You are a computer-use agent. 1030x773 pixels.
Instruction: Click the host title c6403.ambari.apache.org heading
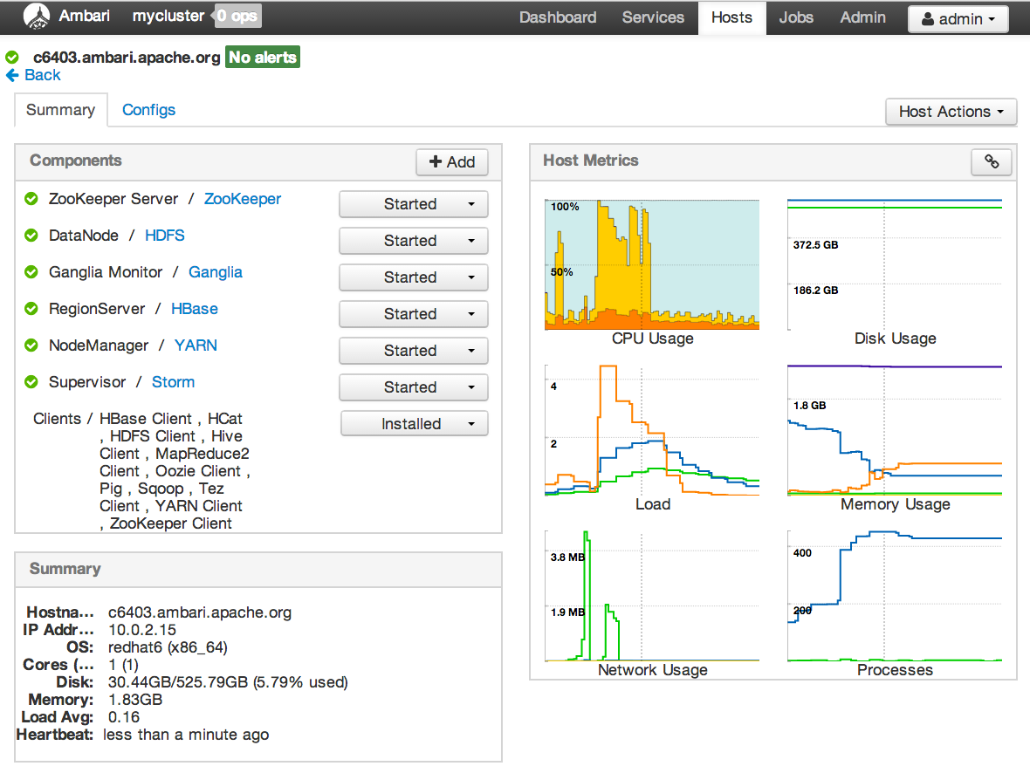click(x=127, y=57)
